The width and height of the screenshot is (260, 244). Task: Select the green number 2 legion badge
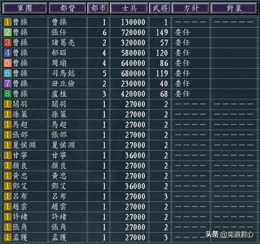click(7, 32)
